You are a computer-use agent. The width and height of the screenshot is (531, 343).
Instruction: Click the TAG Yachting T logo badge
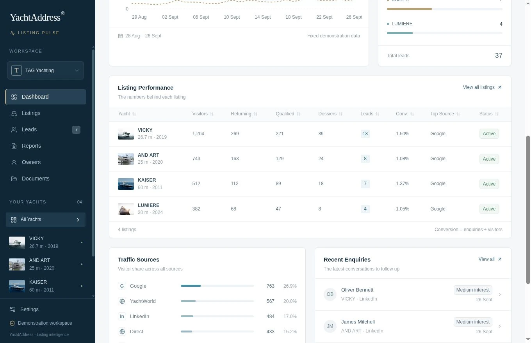16,71
